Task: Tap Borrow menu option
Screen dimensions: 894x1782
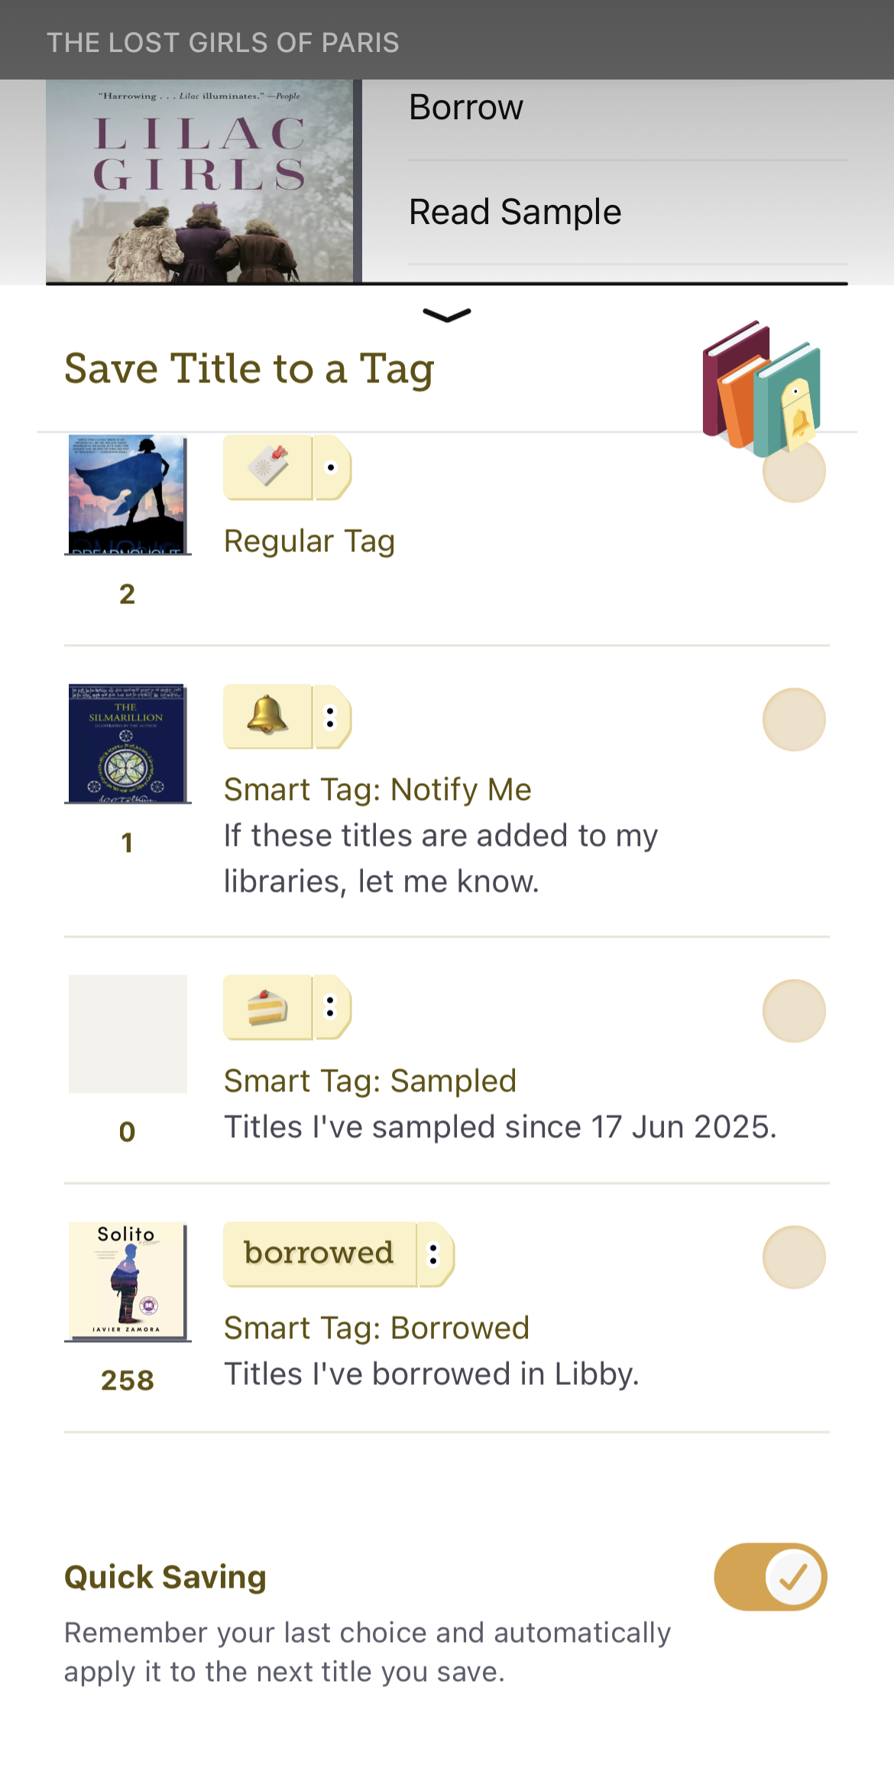Action: [466, 108]
